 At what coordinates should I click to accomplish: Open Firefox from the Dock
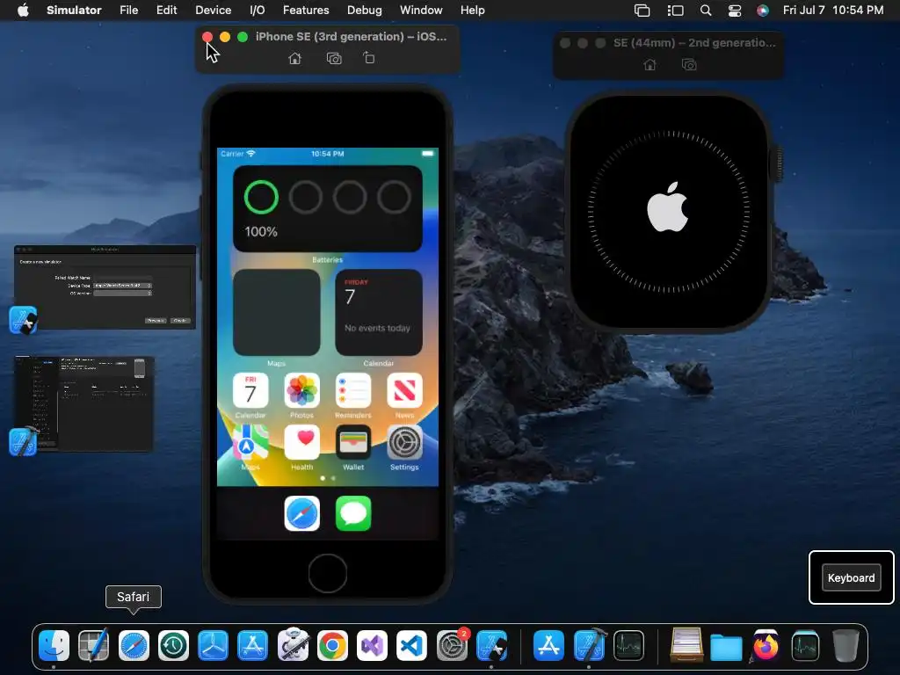[x=766, y=646]
